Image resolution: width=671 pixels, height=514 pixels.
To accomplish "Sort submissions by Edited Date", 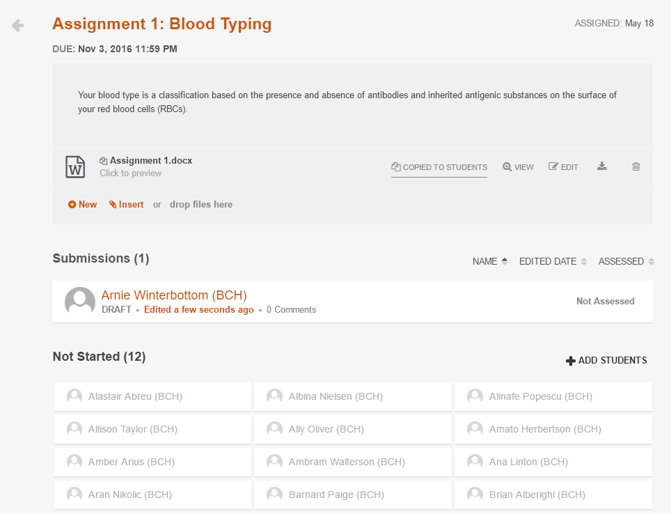I will coord(553,262).
